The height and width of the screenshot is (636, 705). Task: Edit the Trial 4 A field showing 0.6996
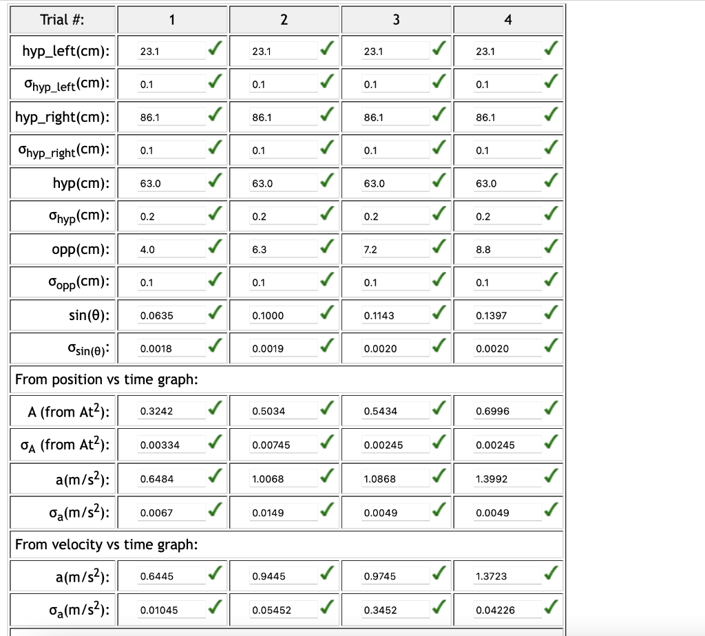[x=507, y=411]
